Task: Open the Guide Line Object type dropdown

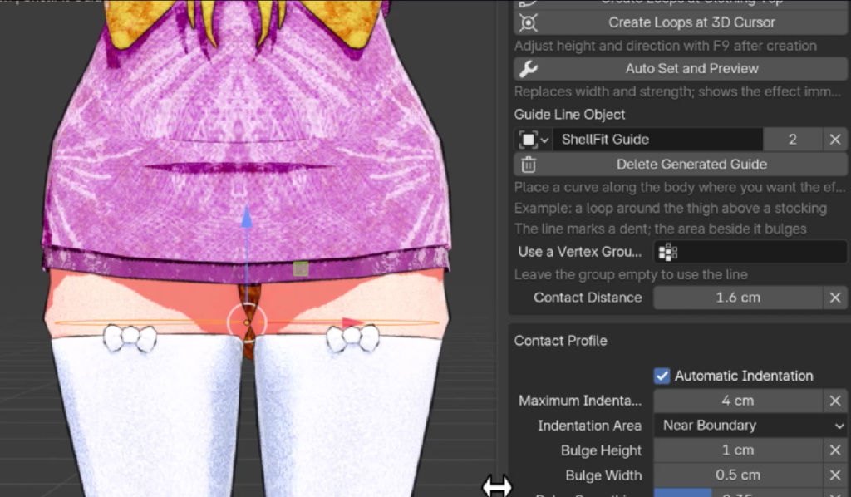Action: click(533, 140)
